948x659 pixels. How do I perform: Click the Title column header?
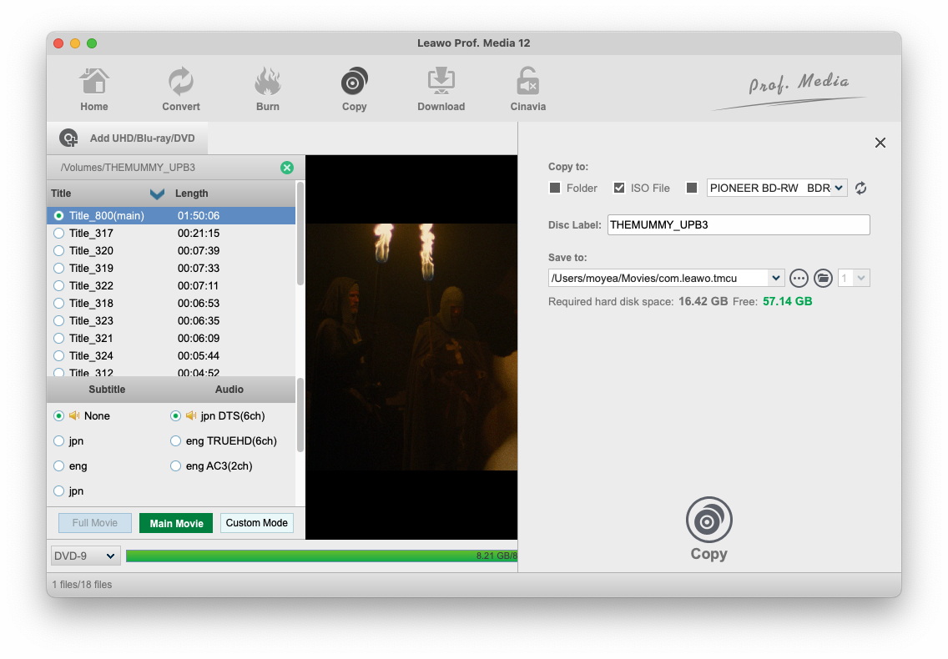click(x=61, y=194)
